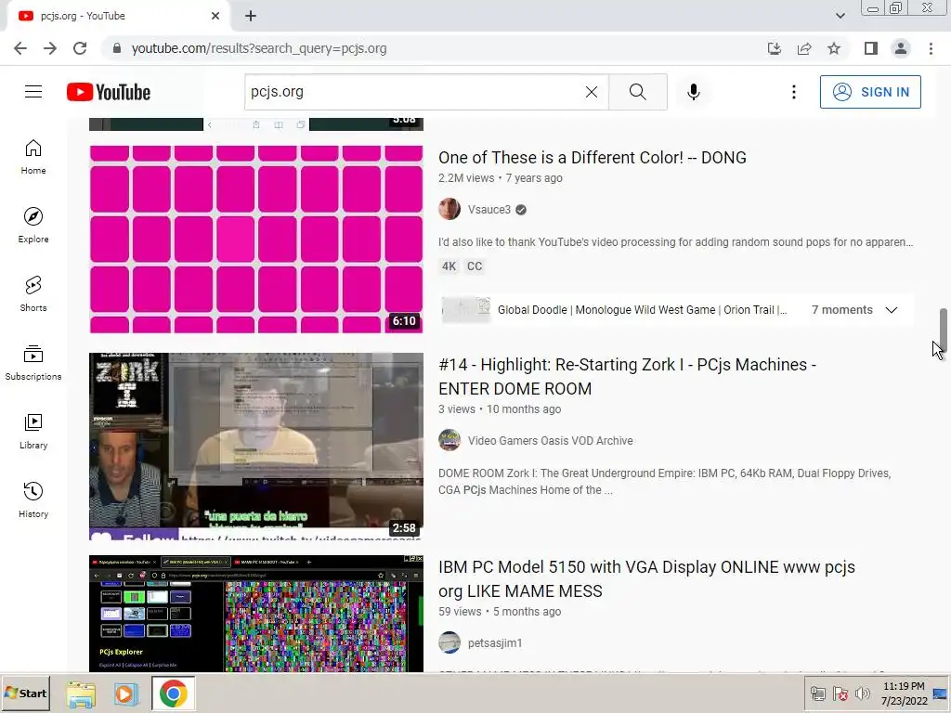Start voice search with microphone
Screen dimensions: 951x713
click(x=693, y=92)
